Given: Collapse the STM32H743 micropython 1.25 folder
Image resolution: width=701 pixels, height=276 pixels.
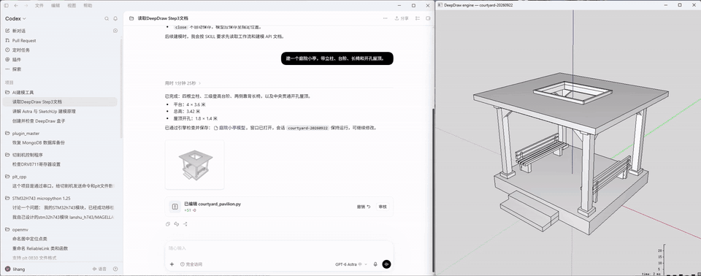Looking at the screenshot, I should click(41, 198).
